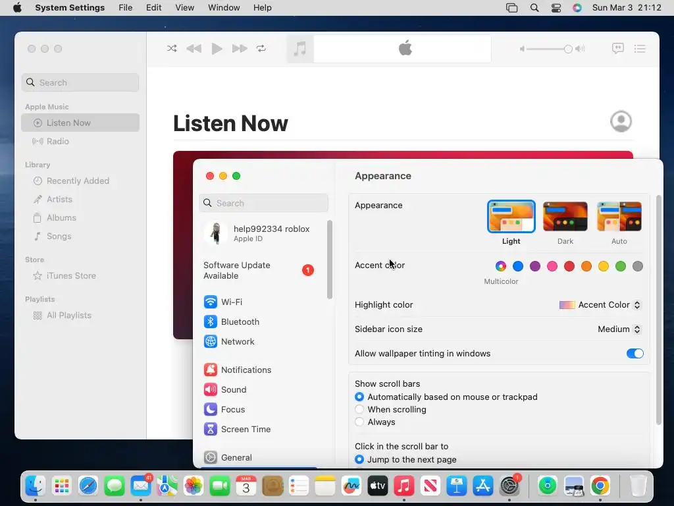Open Google Chrome from the Dock
The image size is (674, 506).
tap(600, 486)
